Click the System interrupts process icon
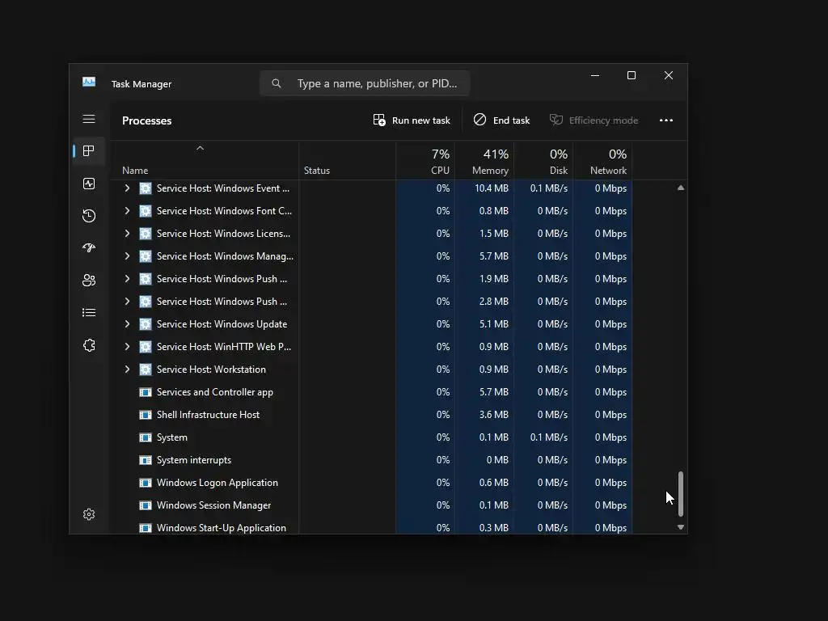 [x=146, y=460]
